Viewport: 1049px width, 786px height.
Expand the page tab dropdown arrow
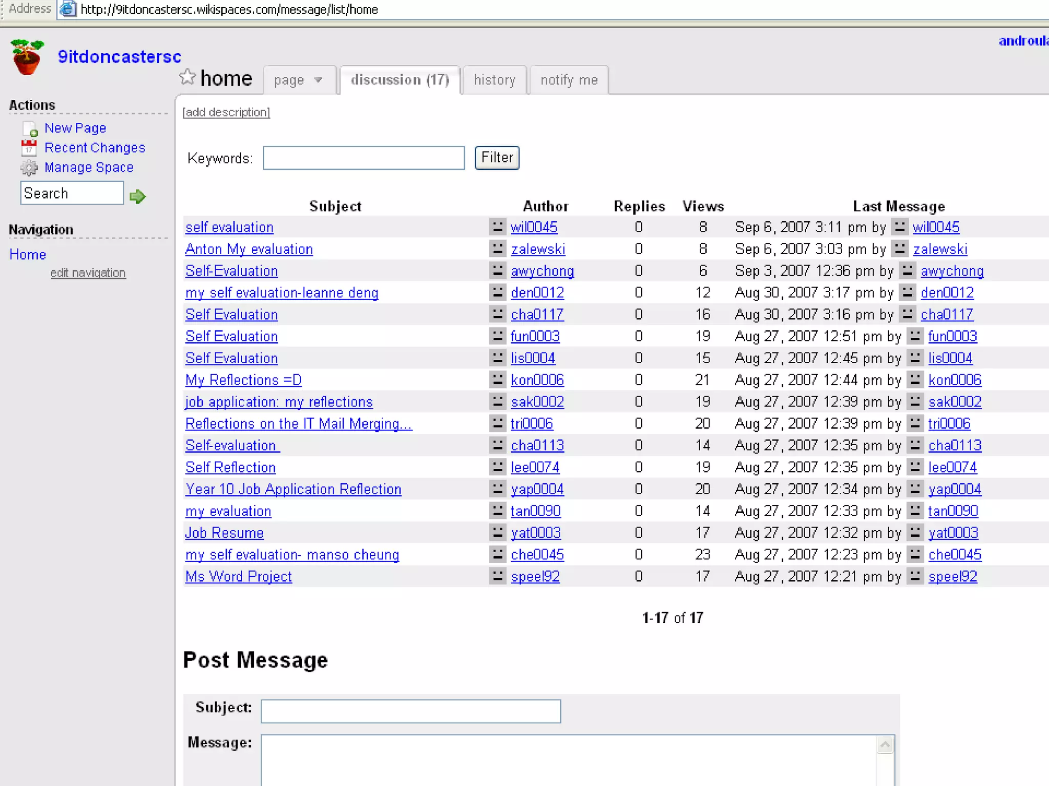(318, 80)
